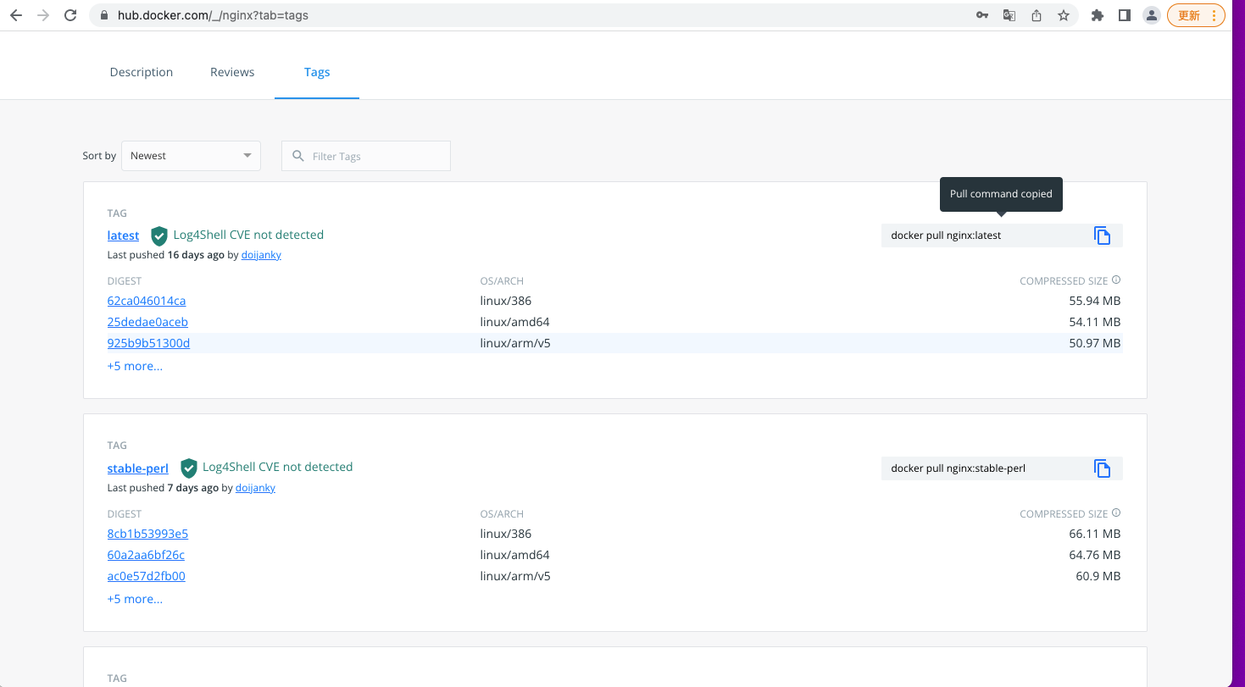Click docker pull nginx:latest command text

(x=946, y=235)
